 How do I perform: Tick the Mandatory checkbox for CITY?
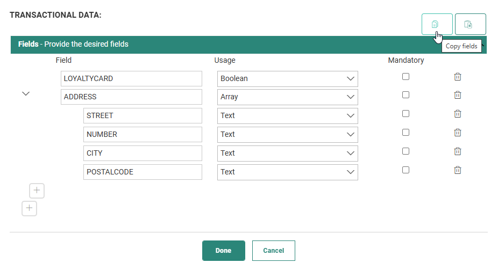tap(405, 151)
